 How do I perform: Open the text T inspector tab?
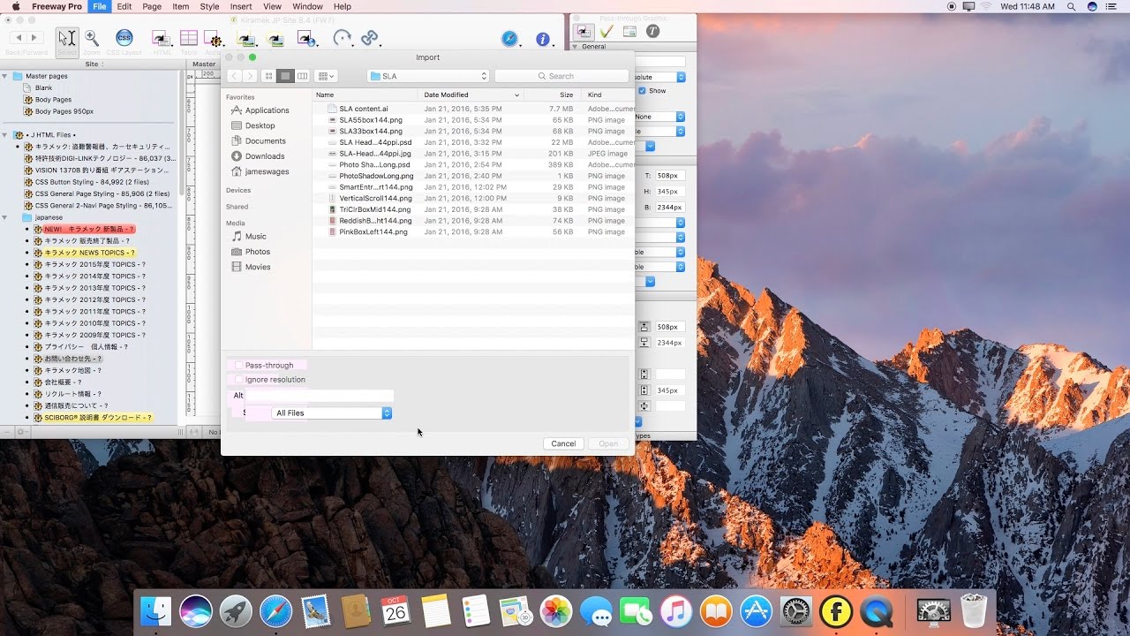[x=652, y=31]
